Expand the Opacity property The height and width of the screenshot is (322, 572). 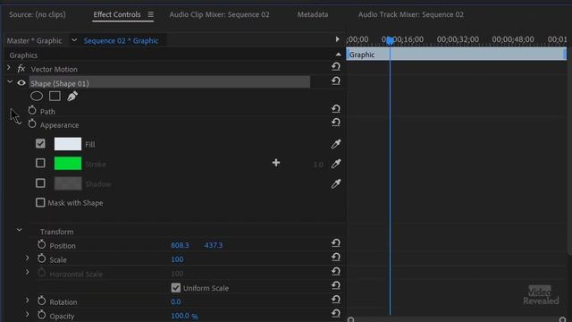coord(27,314)
